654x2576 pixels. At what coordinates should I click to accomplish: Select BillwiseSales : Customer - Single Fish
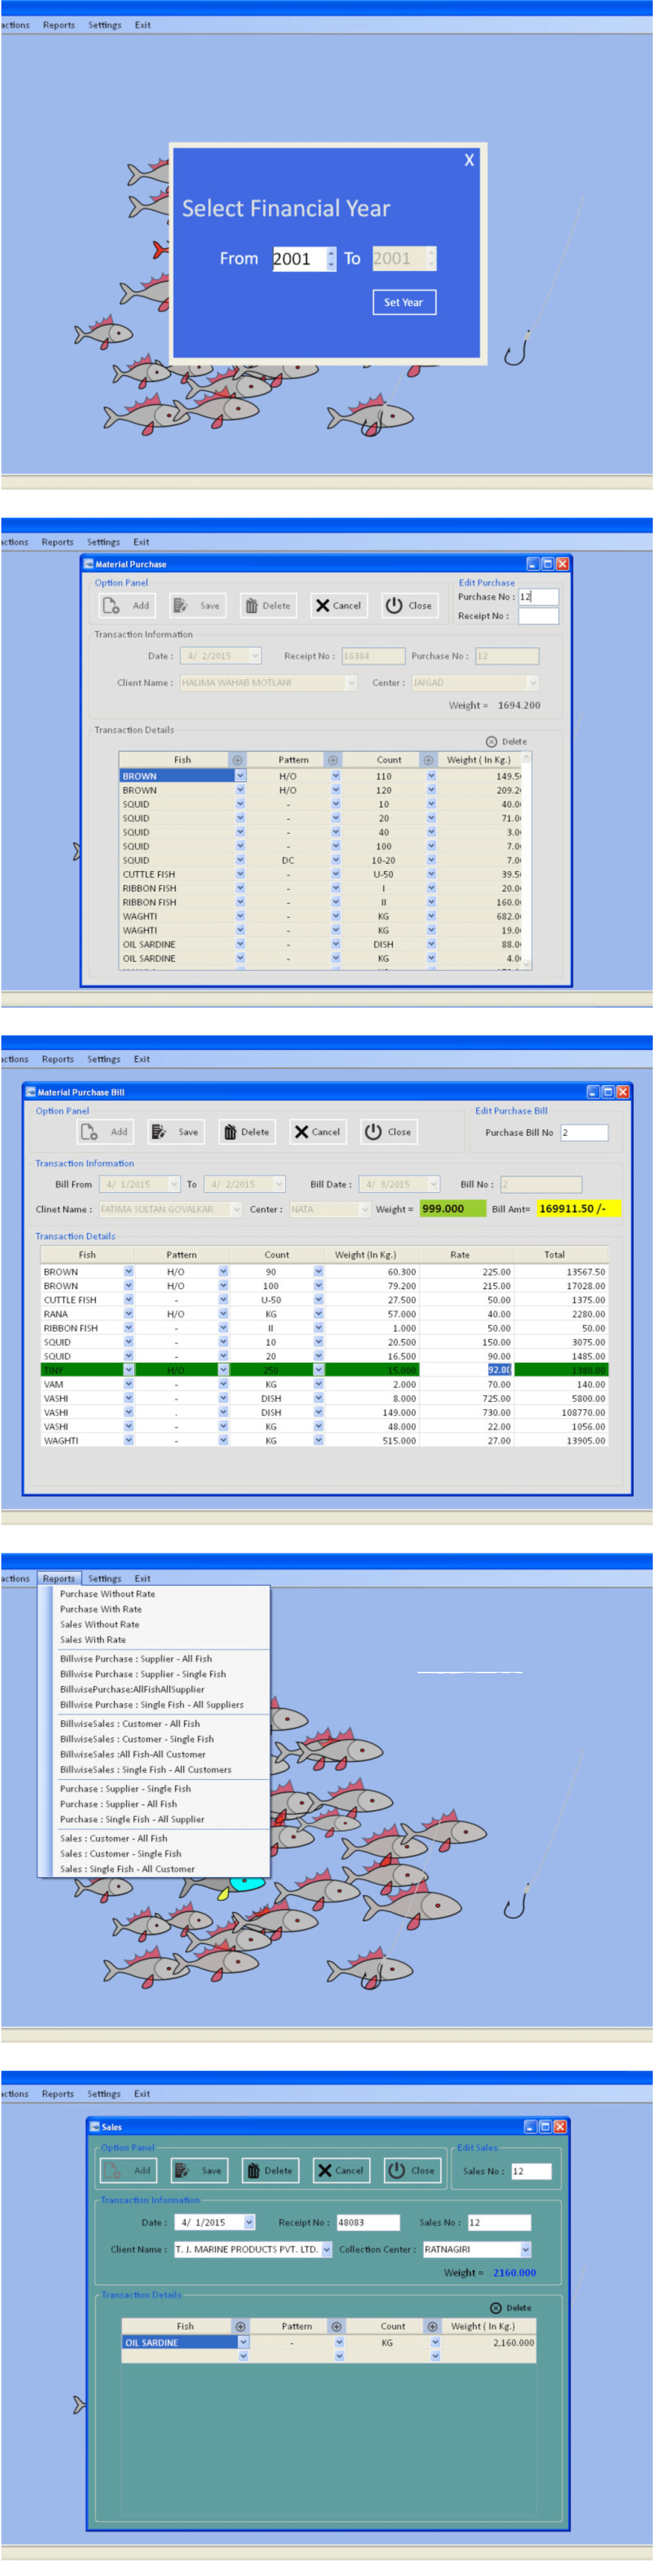pyautogui.click(x=137, y=1739)
